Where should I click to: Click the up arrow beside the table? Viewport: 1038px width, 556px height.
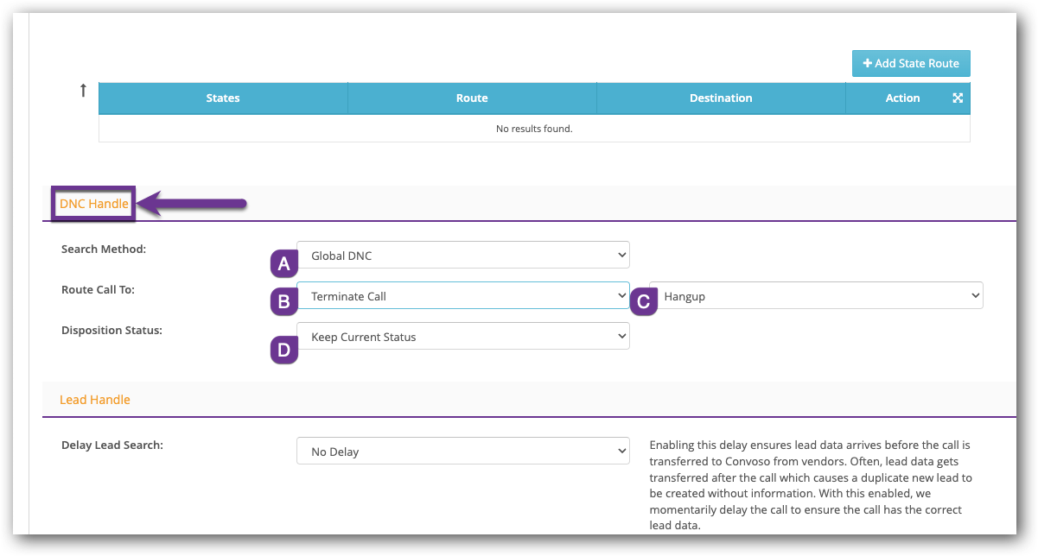tap(83, 90)
